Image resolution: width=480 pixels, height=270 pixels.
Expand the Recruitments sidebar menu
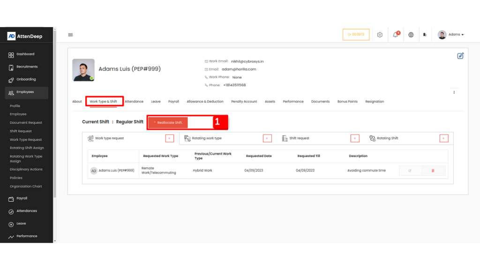tap(27, 67)
